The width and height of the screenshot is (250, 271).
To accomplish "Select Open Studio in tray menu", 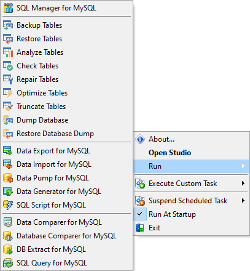I will (x=192, y=153).
